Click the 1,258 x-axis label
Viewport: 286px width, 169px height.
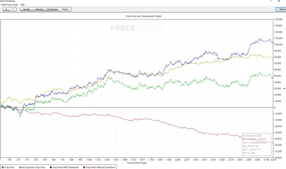(x=107, y=160)
